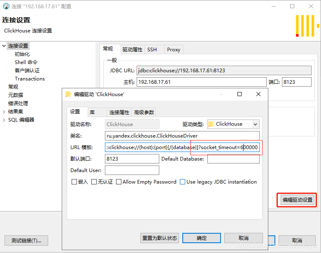
Task: Select Transactions in the settings tree
Action: point(30,79)
